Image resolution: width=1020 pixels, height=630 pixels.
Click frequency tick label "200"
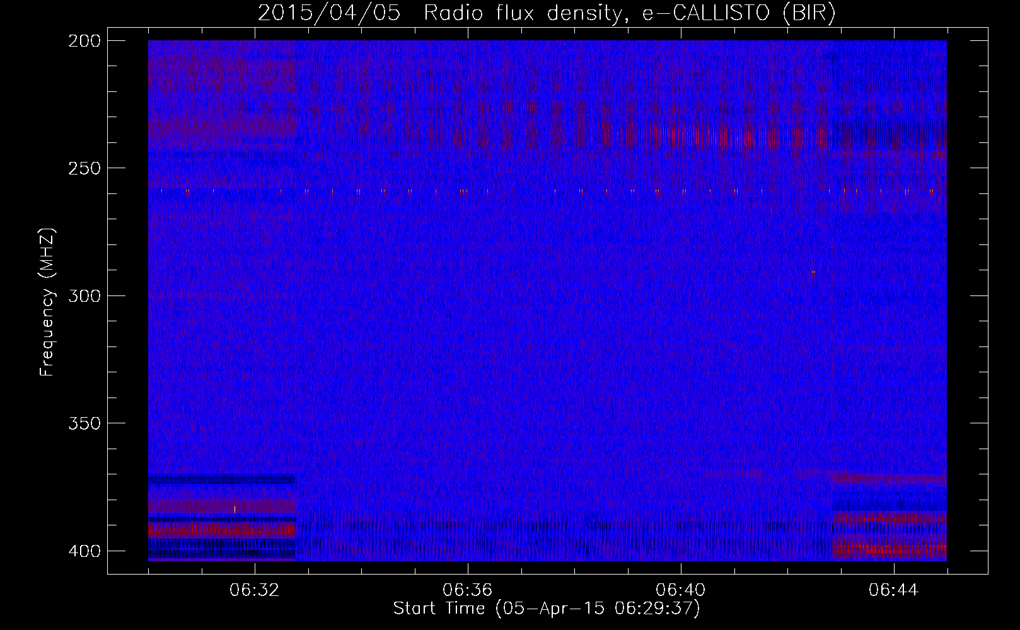click(x=84, y=41)
